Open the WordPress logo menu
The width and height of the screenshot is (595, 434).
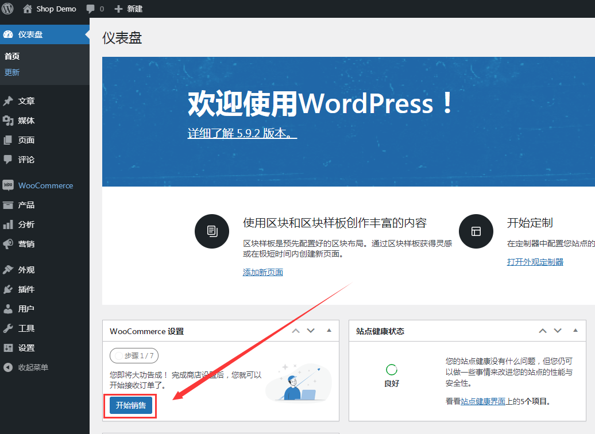[x=7, y=9]
